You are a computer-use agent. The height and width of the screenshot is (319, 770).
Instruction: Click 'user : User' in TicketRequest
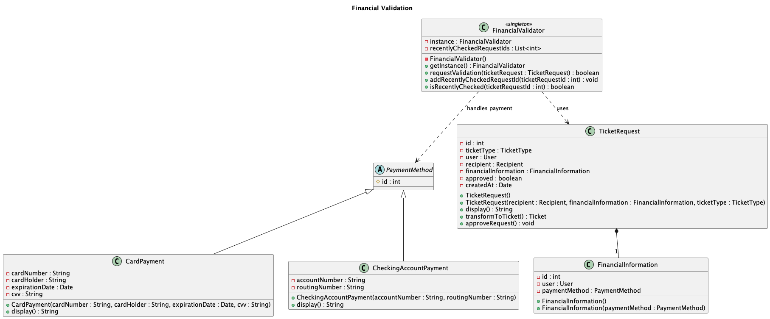(481, 157)
